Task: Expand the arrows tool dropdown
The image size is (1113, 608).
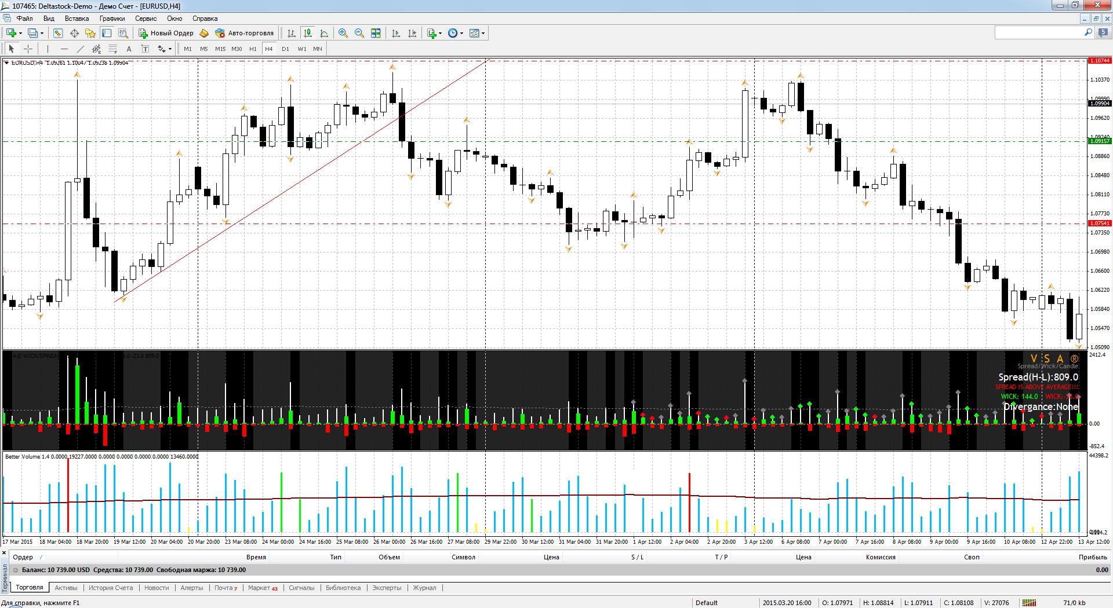Action: point(170,49)
